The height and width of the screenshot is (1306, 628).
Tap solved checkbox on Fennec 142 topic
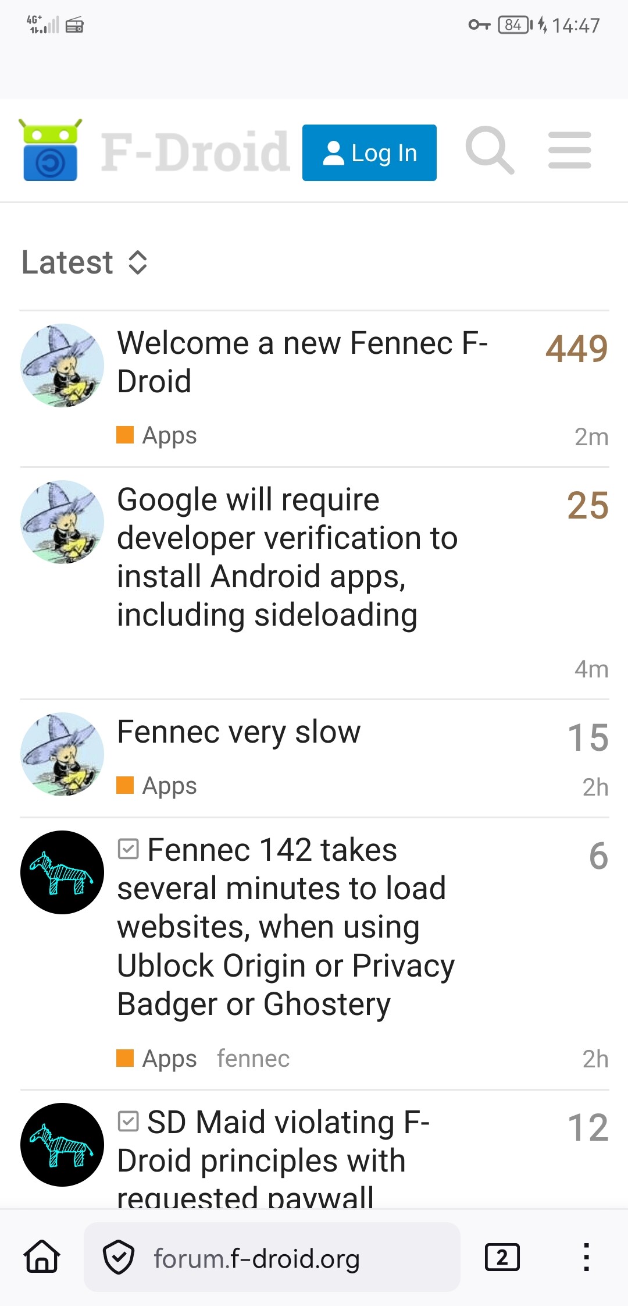[128, 849]
